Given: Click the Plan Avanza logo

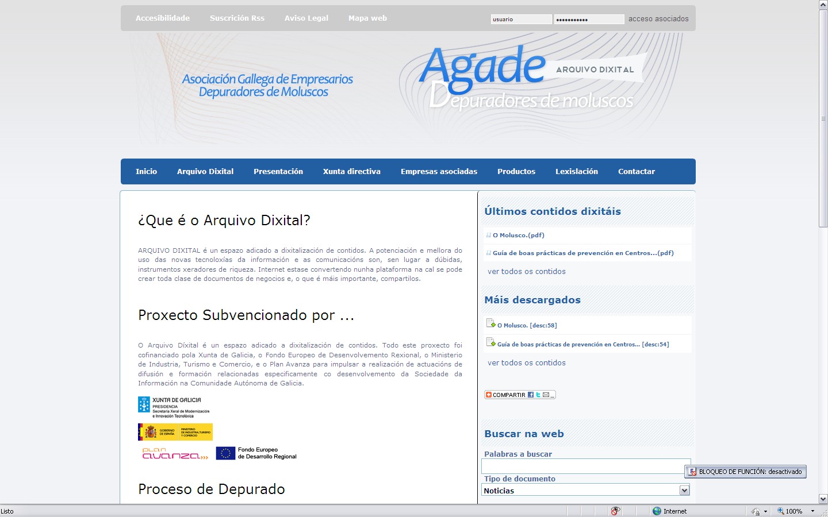Looking at the screenshot, I should pos(175,454).
